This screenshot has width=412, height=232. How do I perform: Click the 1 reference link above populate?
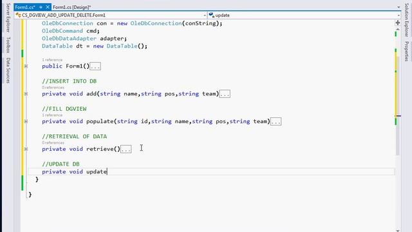pyautogui.click(x=52, y=115)
